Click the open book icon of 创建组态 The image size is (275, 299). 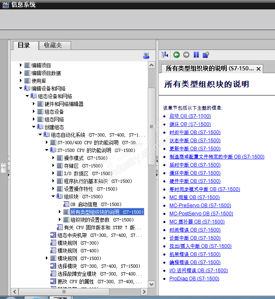(x=40, y=127)
